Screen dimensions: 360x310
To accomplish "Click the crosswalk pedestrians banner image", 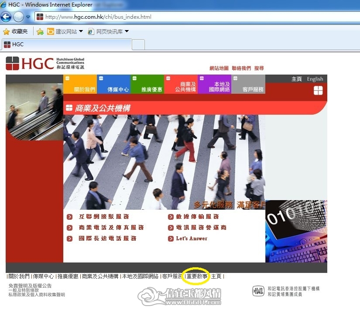I will (164, 162).
